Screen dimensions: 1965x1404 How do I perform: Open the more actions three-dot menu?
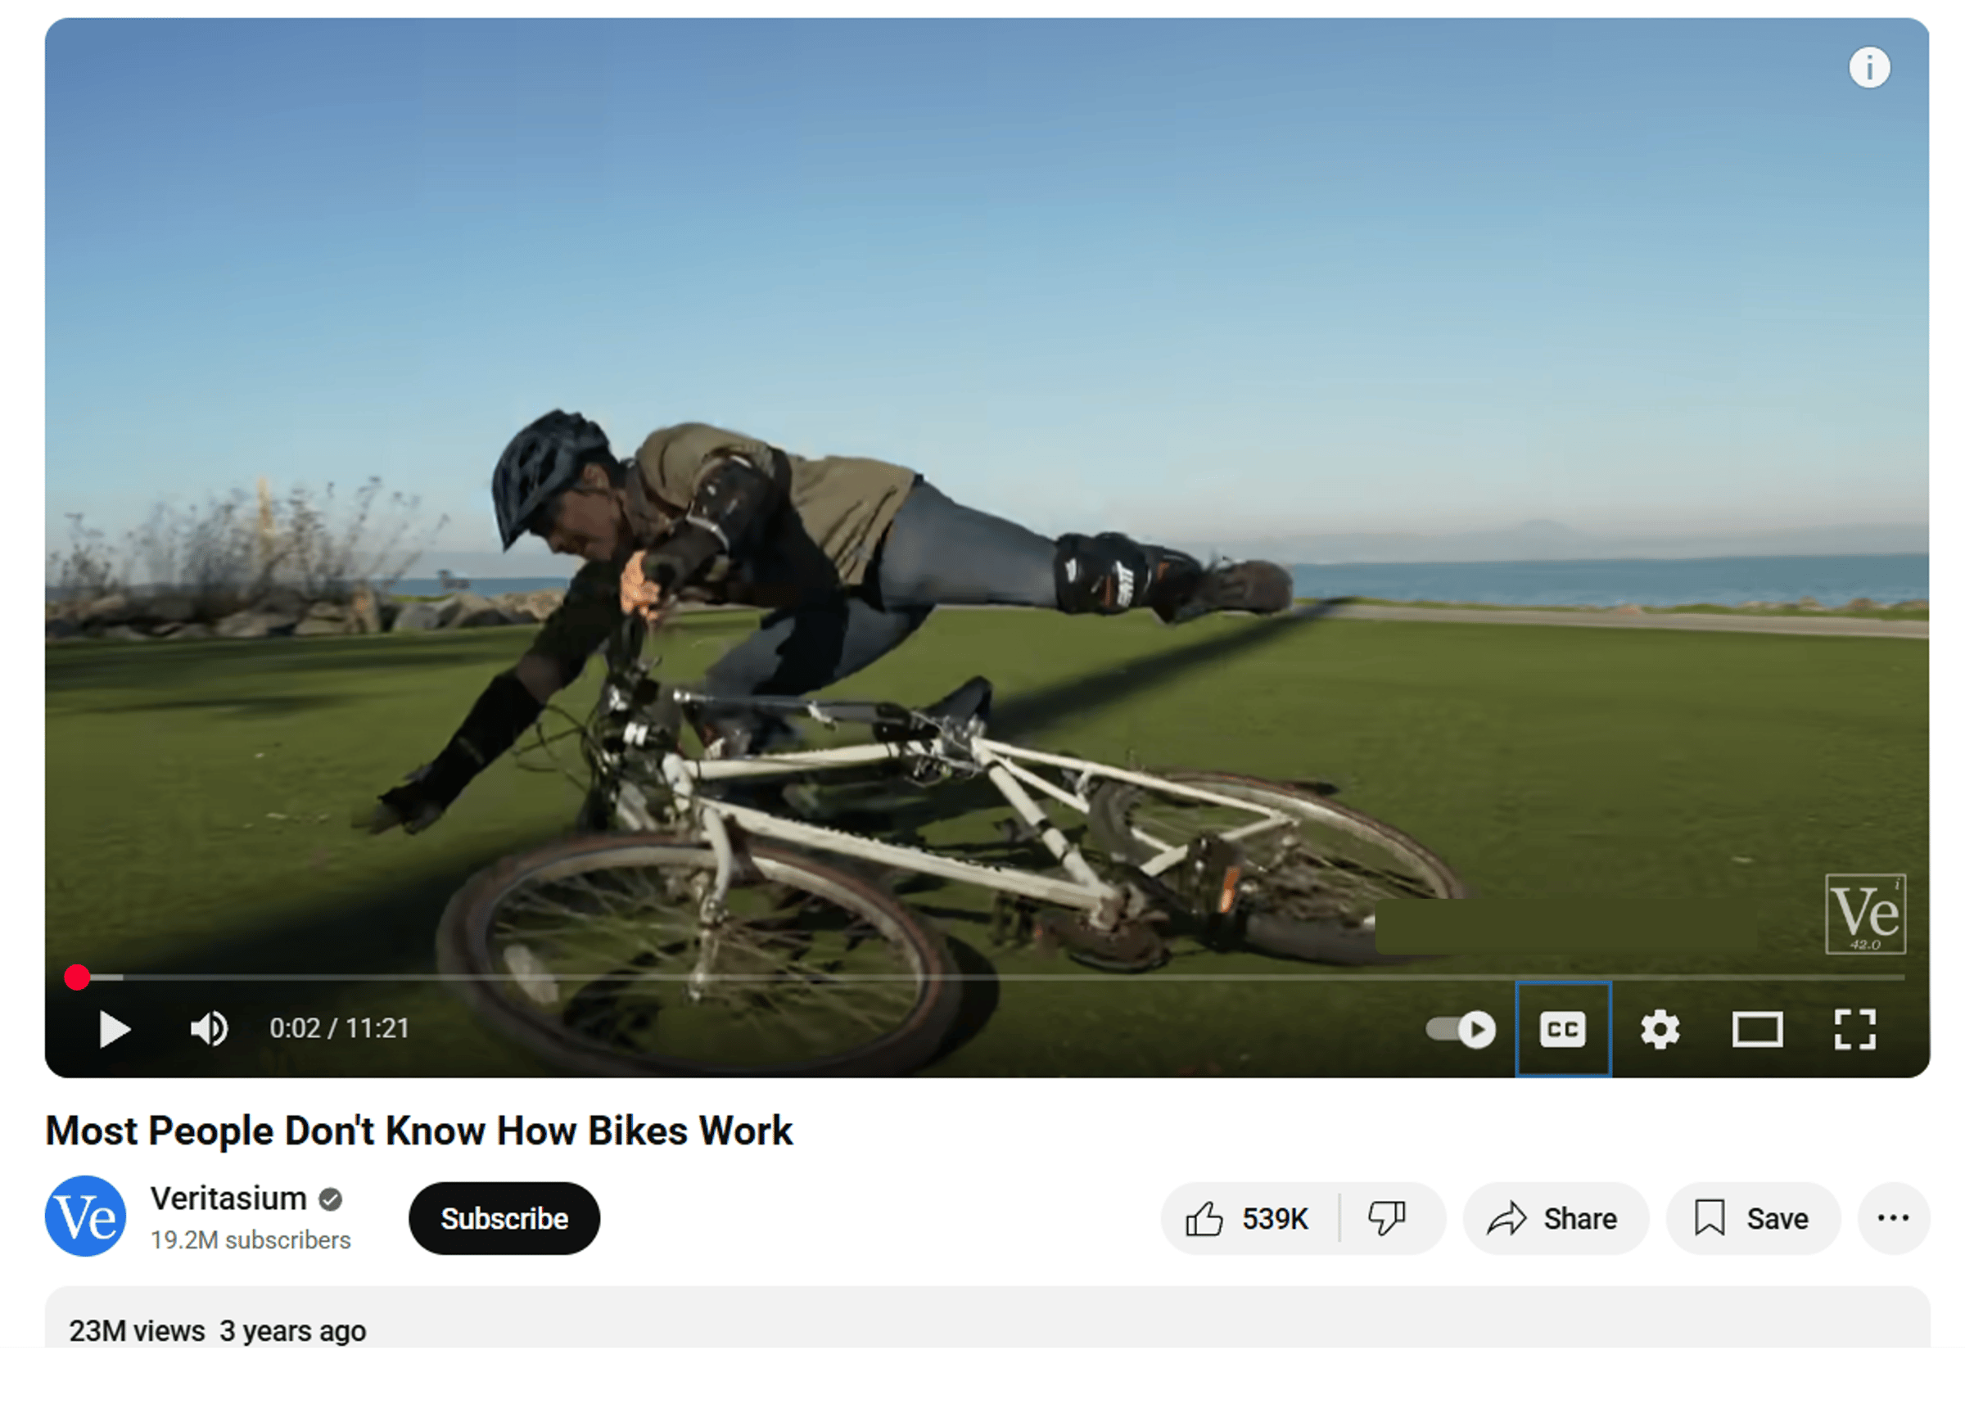[1893, 1218]
